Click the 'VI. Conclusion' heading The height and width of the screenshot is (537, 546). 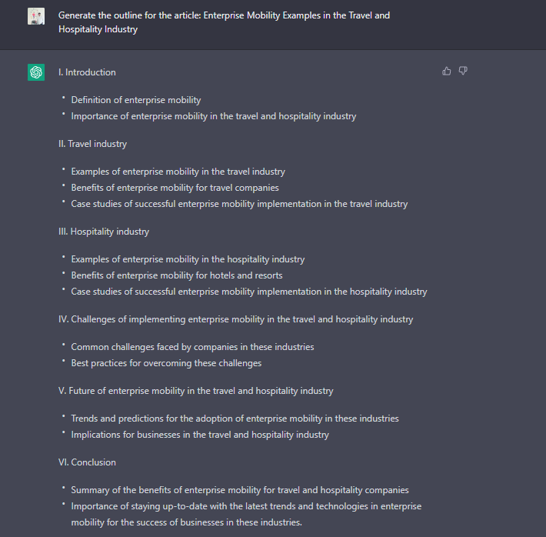pyautogui.click(x=87, y=462)
